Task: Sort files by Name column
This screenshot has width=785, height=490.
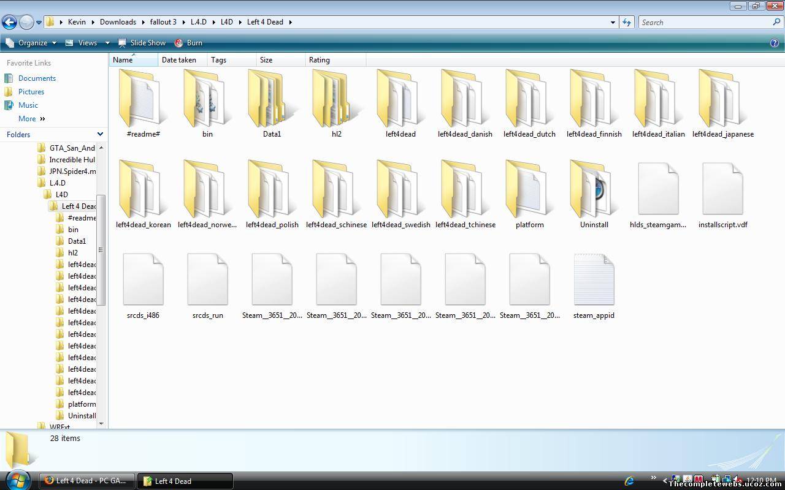Action: pos(134,60)
